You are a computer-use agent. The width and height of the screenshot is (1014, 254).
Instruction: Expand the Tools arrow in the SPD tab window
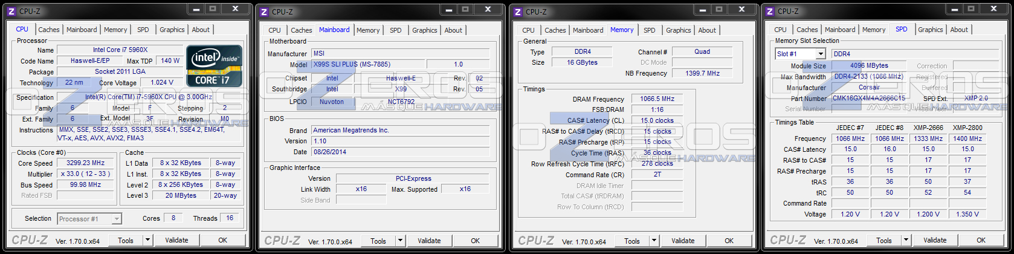pos(906,240)
